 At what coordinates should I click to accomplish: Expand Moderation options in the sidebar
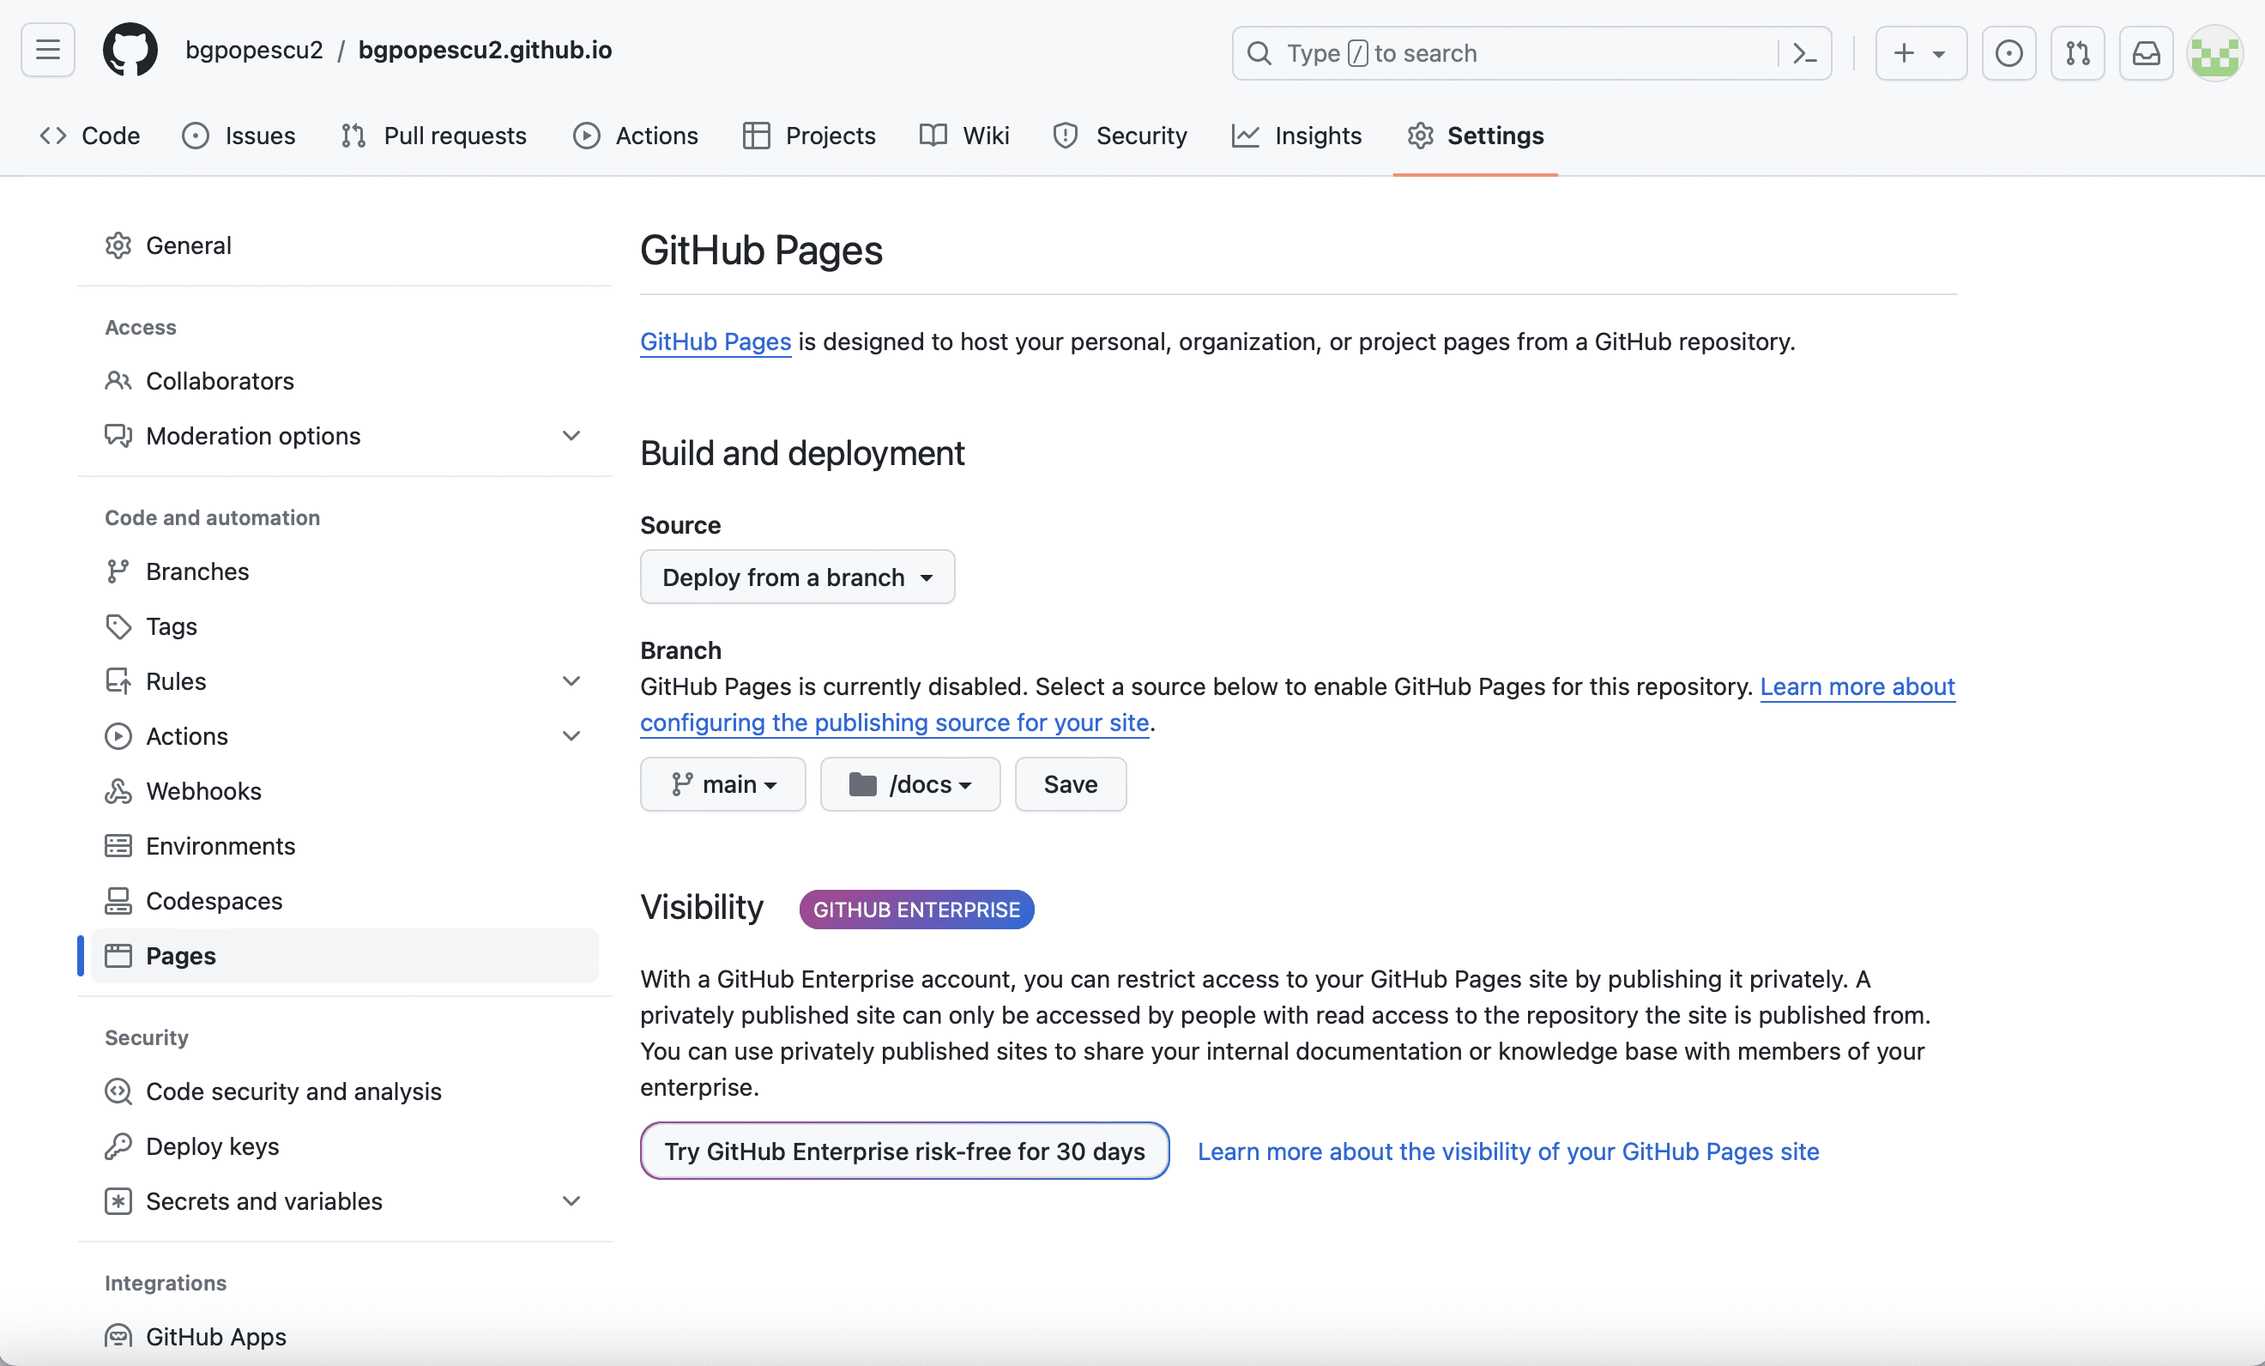click(571, 436)
